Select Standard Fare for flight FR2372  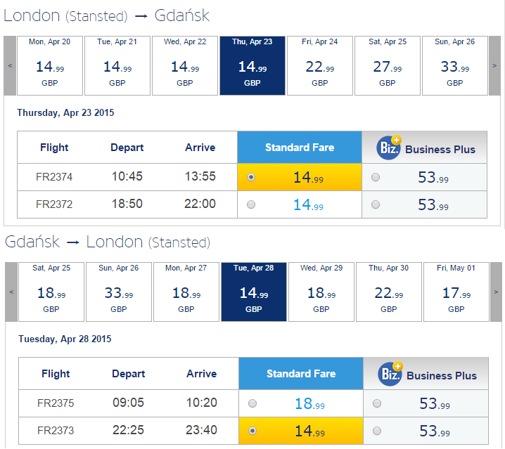coord(251,204)
